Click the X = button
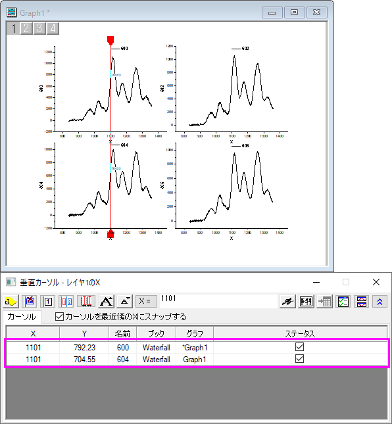The image size is (392, 424). click(x=146, y=301)
